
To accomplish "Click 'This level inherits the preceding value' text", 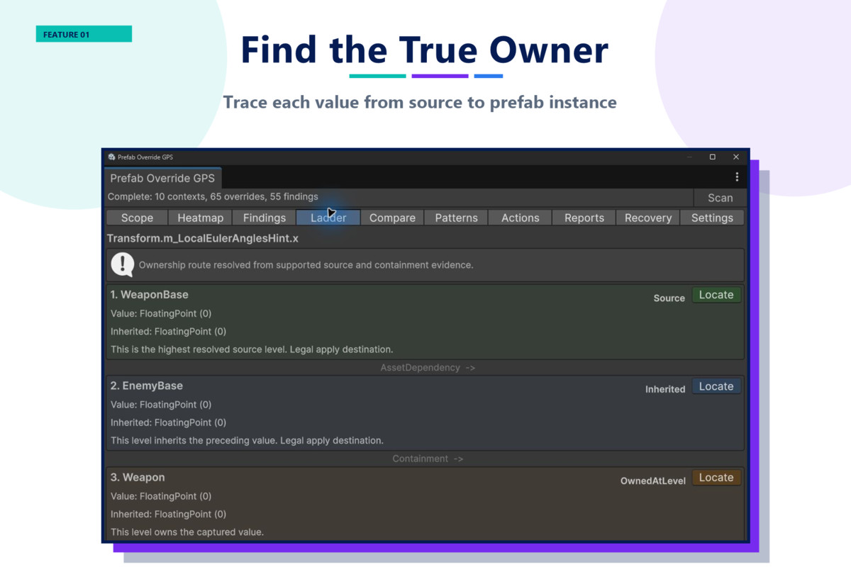I will click(x=247, y=440).
